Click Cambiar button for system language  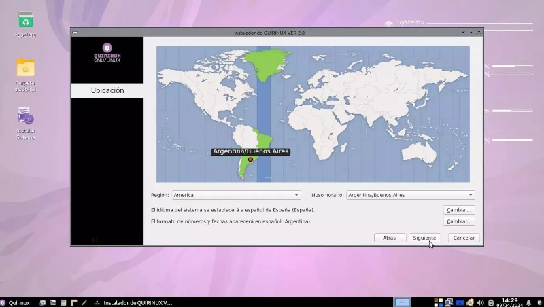click(459, 210)
